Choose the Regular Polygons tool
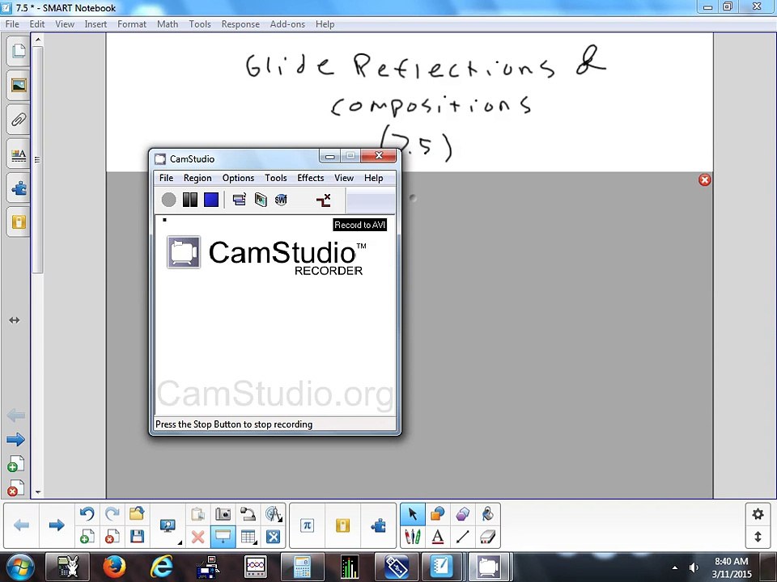 coord(462,514)
